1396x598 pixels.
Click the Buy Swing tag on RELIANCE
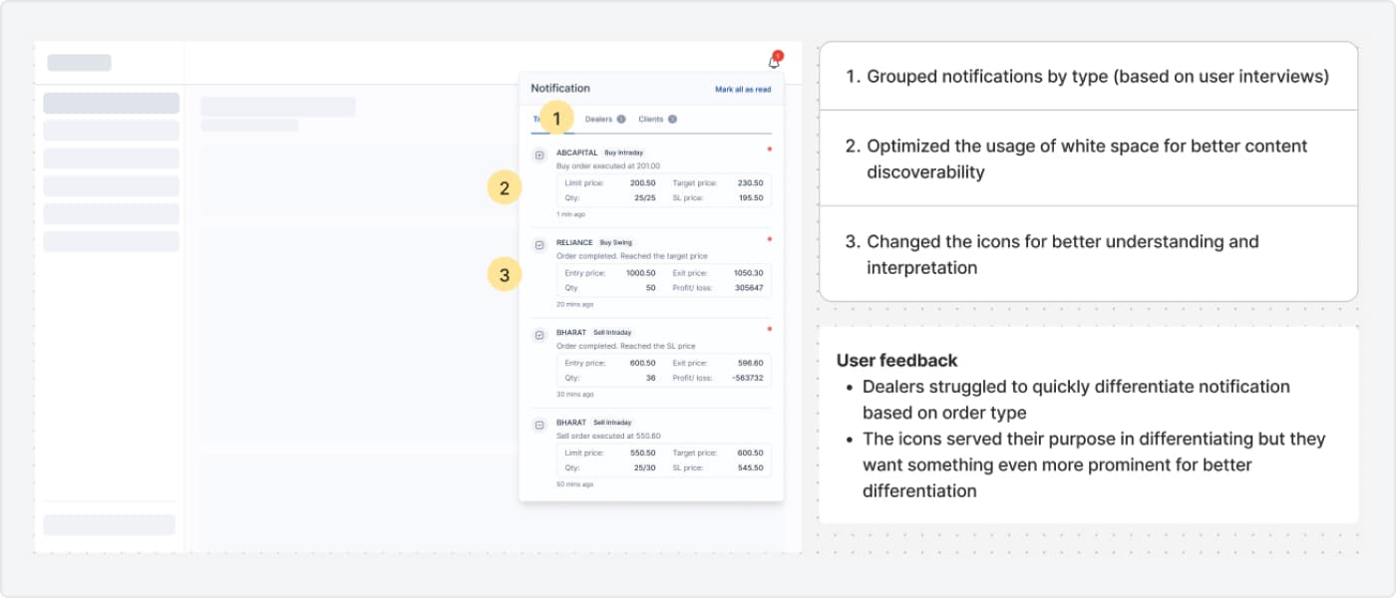tap(617, 242)
